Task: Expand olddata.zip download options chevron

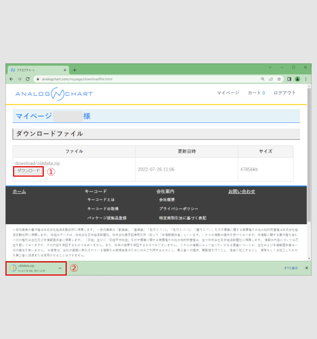Action: pos(60,268)
